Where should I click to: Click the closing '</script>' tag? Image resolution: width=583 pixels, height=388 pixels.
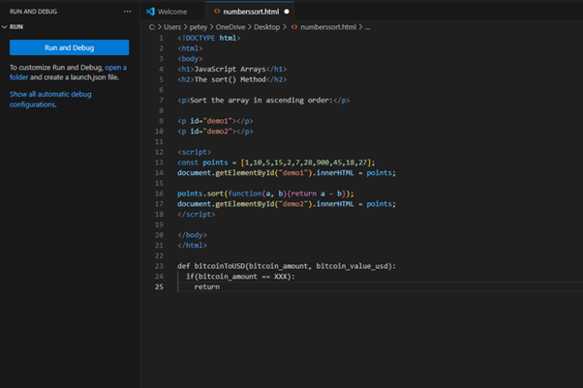197,215
